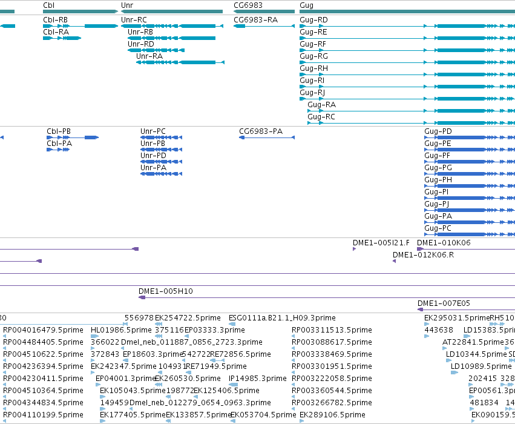This screenshot has width=515, height=424.
Task: Click the DME1-005H10 clone label
Action: 166,291
